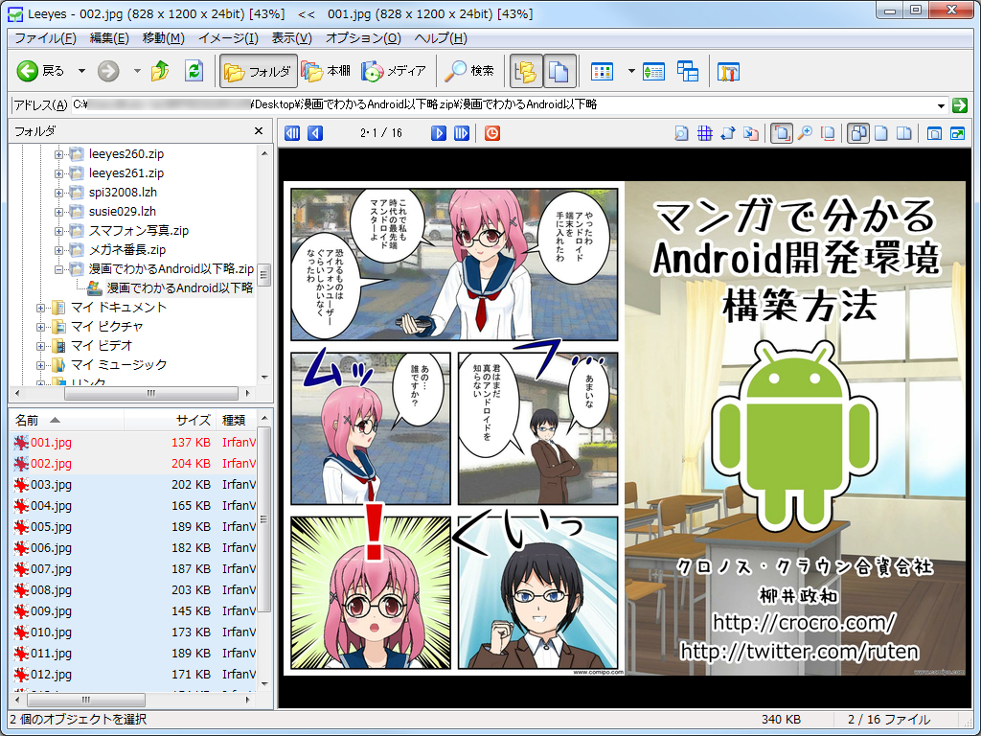981x736 pixels.
Task: Select the two-page spread view icon
Action: (904, 133)
